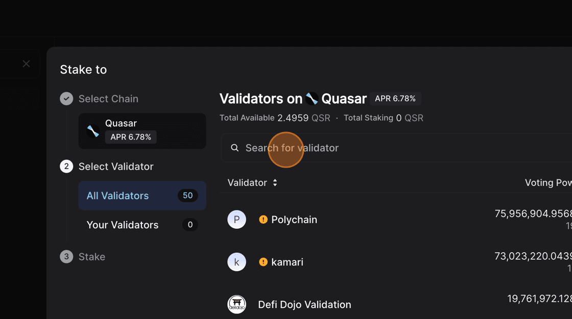Click the Quasar chain logo icon
This screenshot has width=572, height=319.
[93, 131]
